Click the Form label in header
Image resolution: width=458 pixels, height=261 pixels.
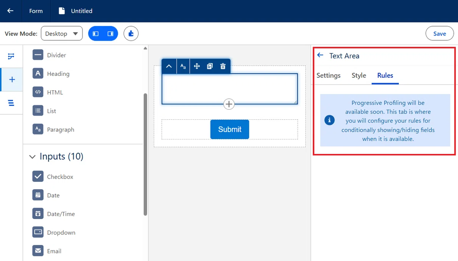tap(36, 11)
